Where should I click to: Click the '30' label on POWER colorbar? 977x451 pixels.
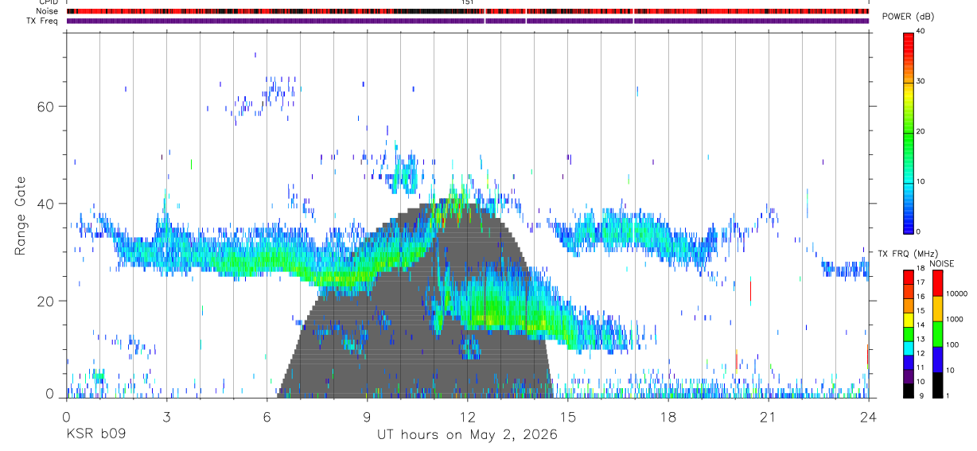921,82
